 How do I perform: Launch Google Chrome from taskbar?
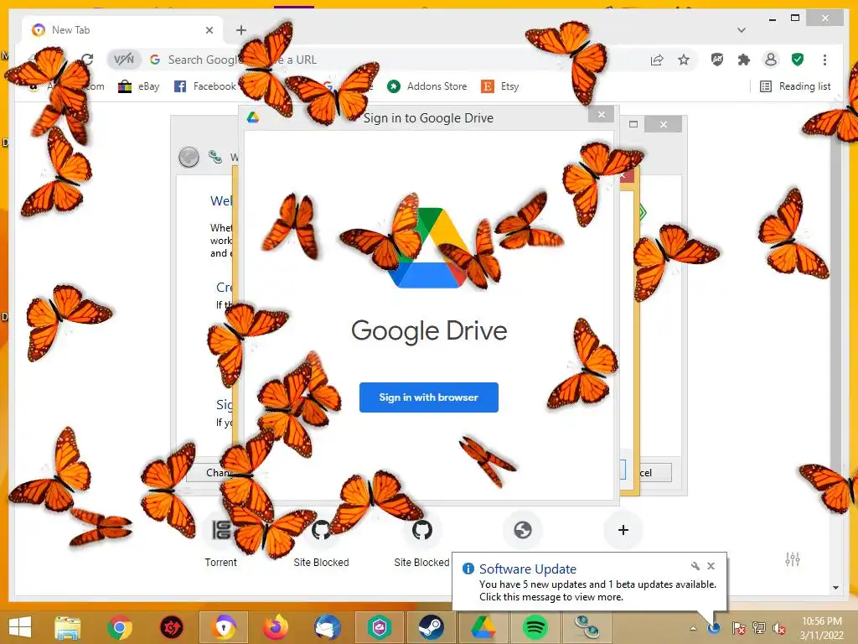coord(119,627)
